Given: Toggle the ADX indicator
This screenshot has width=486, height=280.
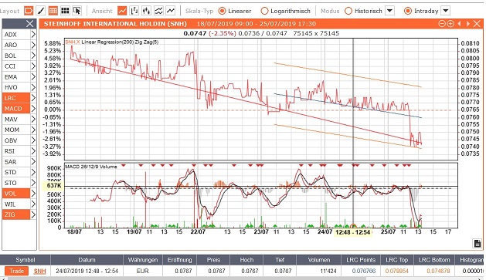Looking at the screenshot, I should 16,35.
